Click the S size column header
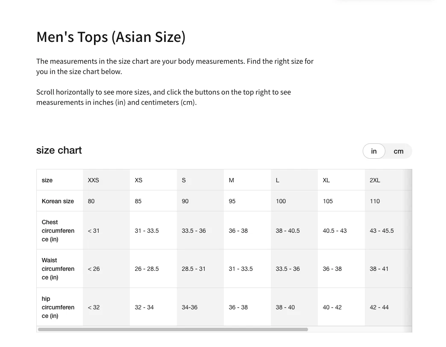This screenshot has height=347, width=446. pyautogui.click(x=184, y=180)
